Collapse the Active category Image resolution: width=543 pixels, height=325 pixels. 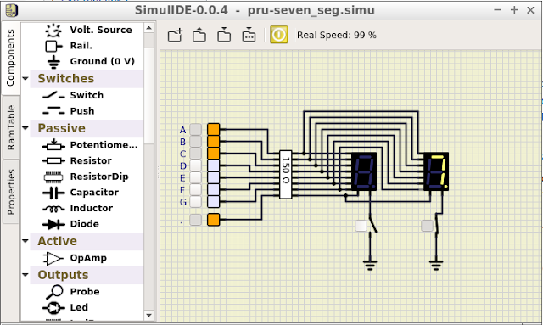25,241
